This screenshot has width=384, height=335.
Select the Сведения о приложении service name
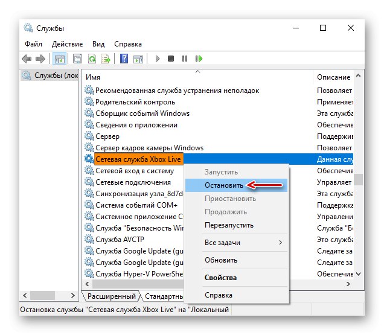136,125
